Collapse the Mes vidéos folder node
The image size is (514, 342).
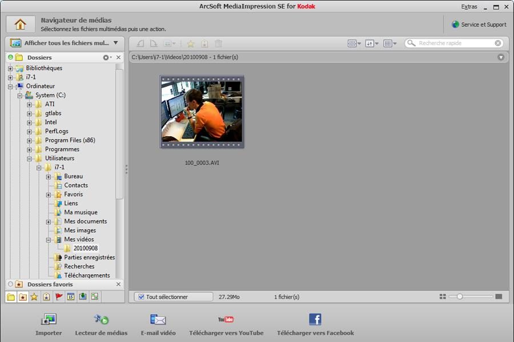tap(49, 240)
